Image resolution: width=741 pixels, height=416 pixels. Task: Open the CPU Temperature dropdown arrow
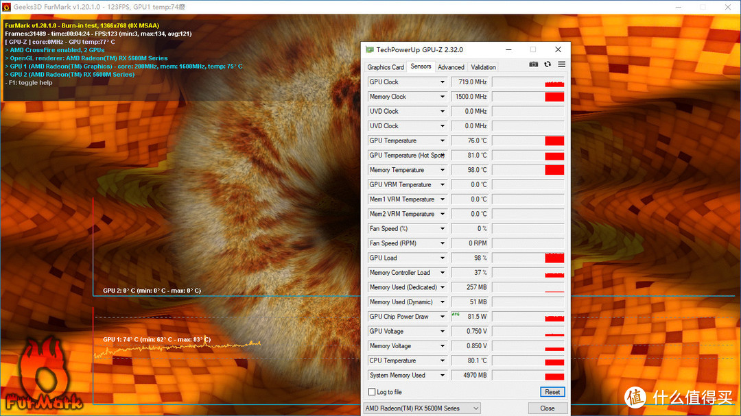pos(443,360)
